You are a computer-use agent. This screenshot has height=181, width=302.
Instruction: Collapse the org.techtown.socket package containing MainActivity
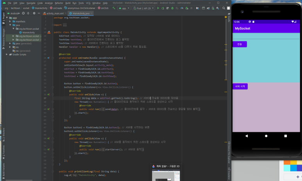coord(14,29)
